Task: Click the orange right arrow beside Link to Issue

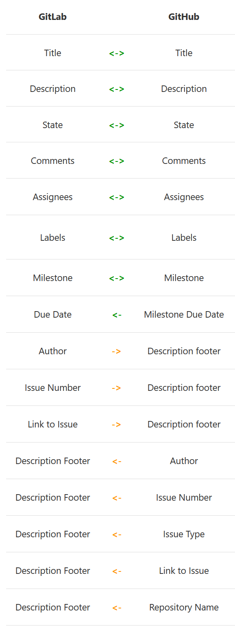Action: click(117, 424)
